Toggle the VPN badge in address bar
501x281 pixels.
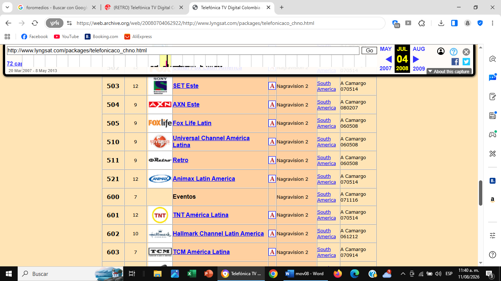tap(55, 23)
